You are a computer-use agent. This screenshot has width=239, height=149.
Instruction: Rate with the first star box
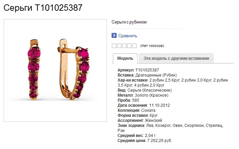[x=114, y=46]
